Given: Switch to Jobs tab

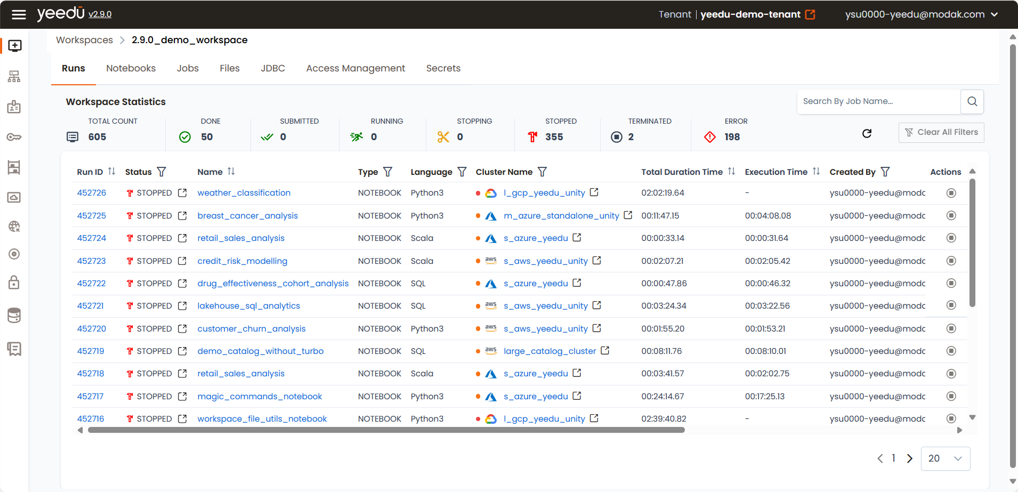Looking at the screenshot, I should click(x=188, y=68).
